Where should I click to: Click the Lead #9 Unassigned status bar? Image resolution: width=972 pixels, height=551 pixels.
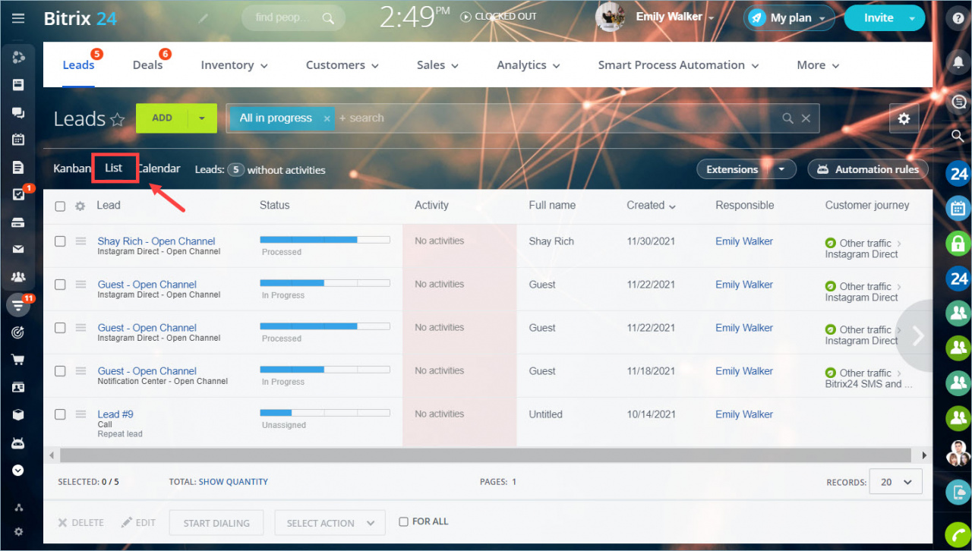[x=325, y=413]
